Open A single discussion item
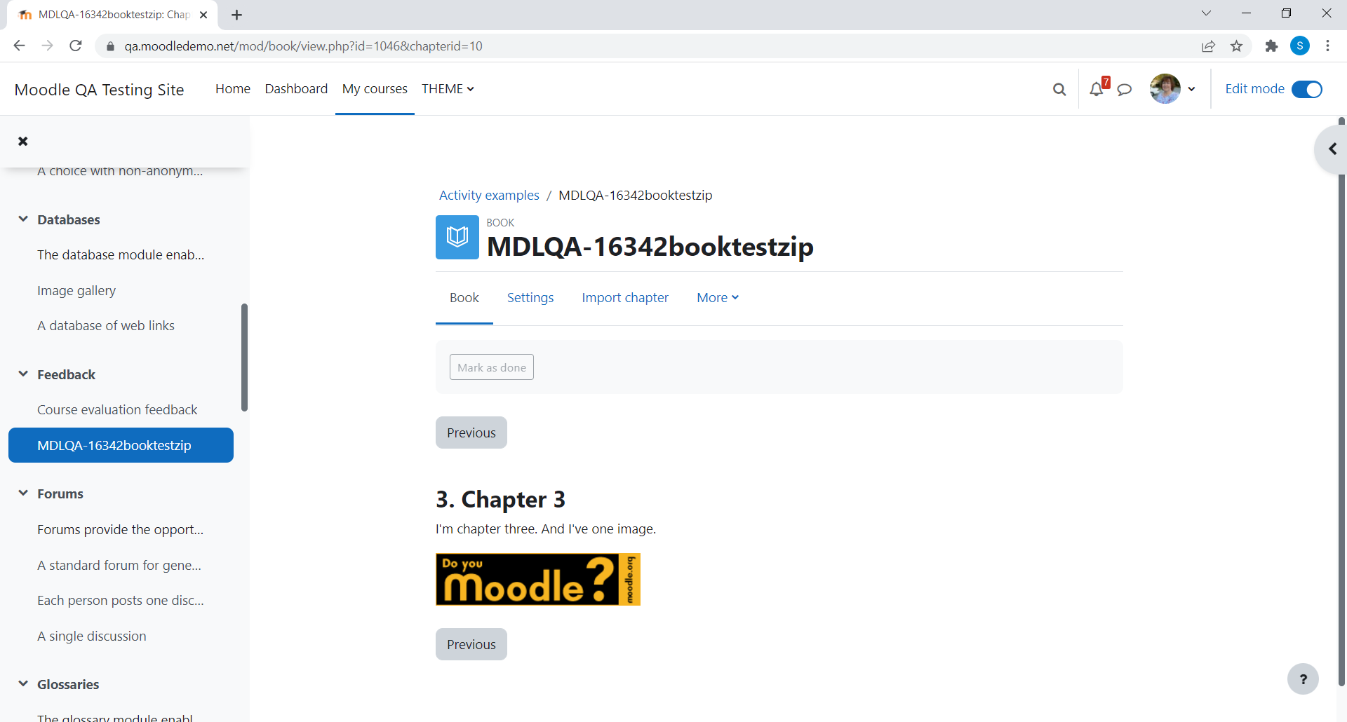The height and width of the screenshot is (722, 1347). (92, 636)
